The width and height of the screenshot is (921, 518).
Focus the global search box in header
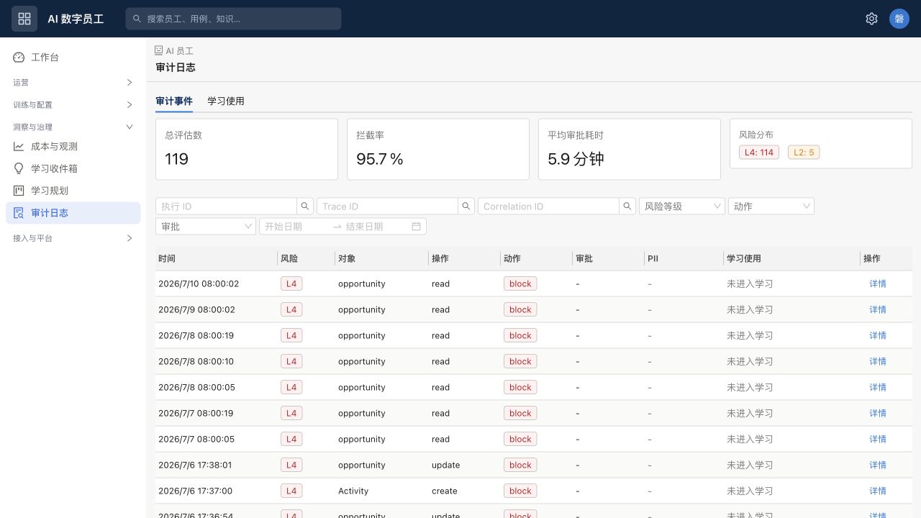pos(233,19)
